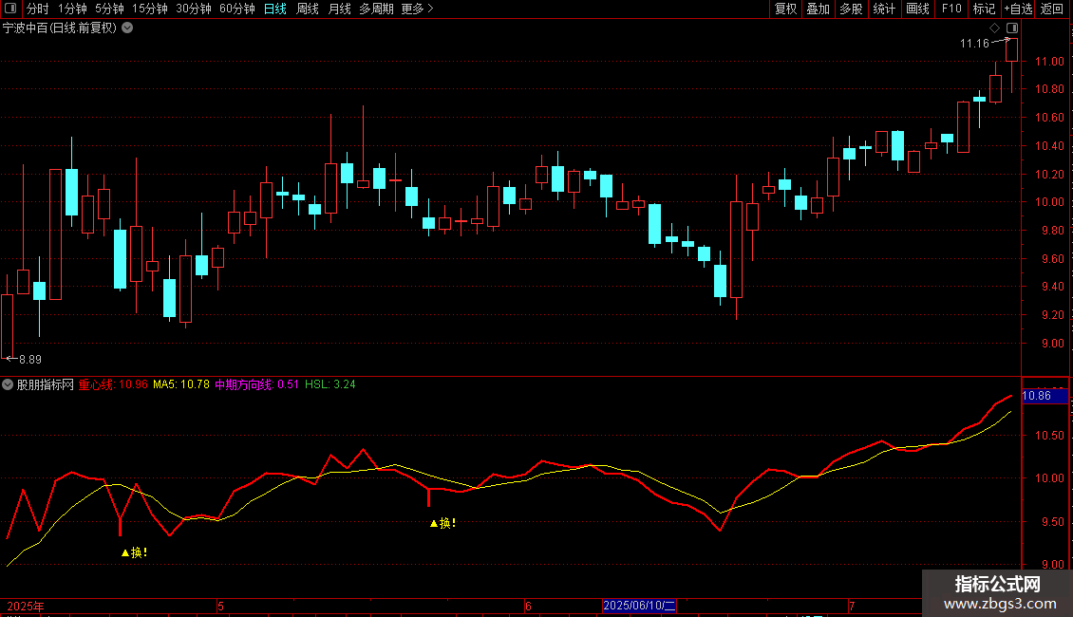The height and width of the screenshot is (617, 1073).
Task: Select the 60分钟 period tab
Action: click(x=236, y=9)
